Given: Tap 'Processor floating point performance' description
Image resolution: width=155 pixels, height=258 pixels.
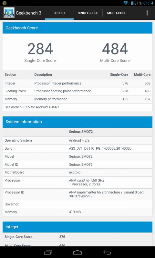Looking at the screenshot, I should (63, 91).
